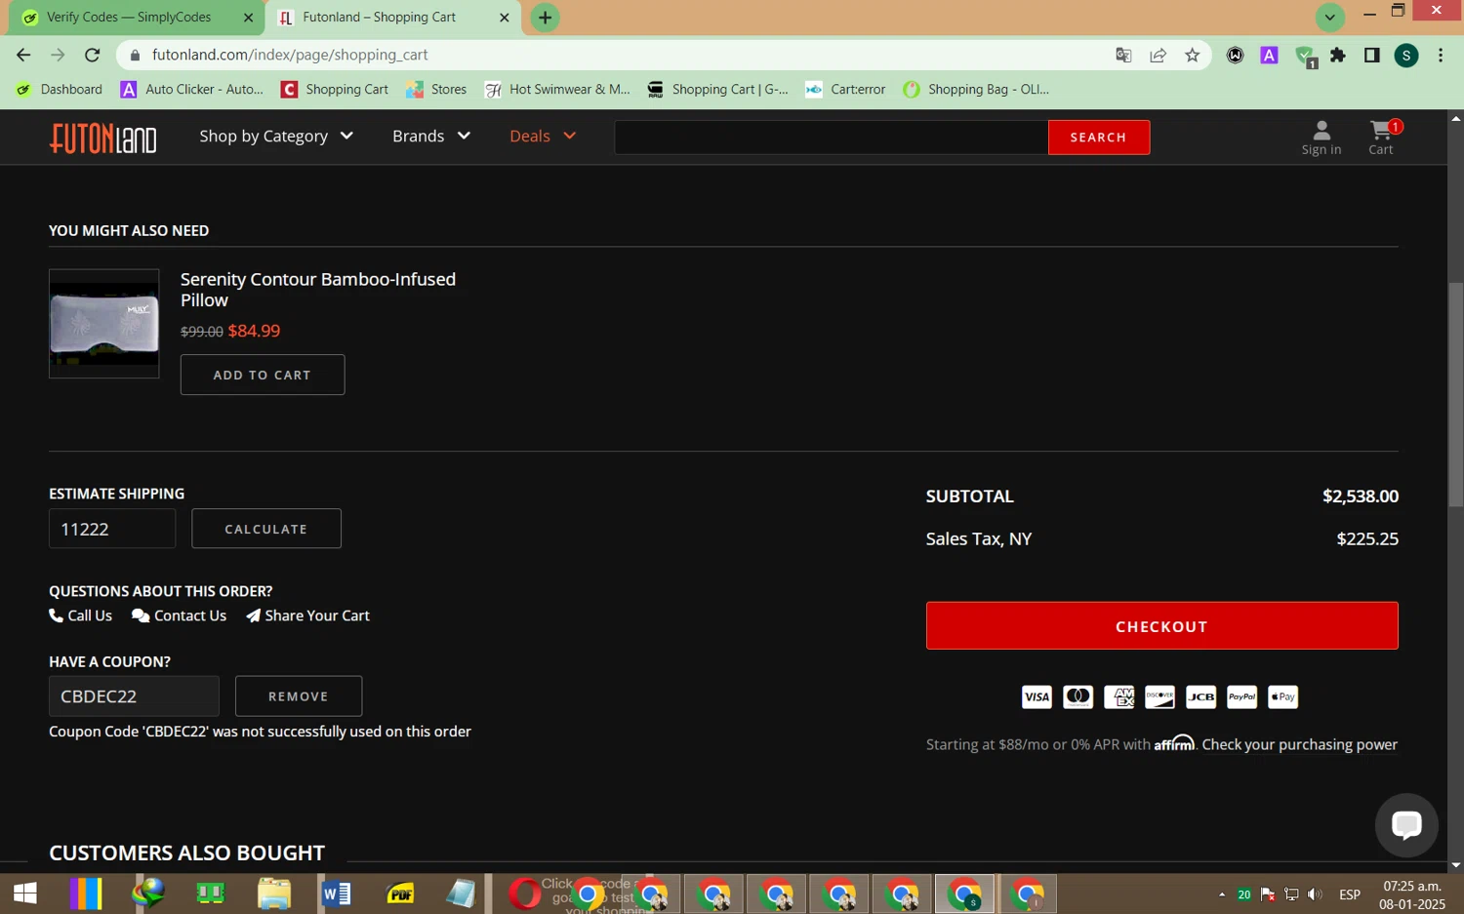Open the Stores bookmark
This screenshot has height=914, width=1464.
[436, 90]
